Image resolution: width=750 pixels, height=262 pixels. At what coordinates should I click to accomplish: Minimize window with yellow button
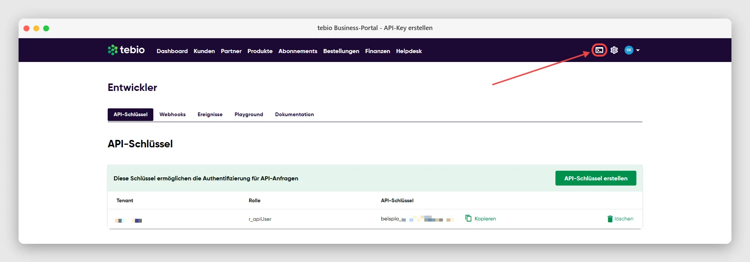[36, 28]
